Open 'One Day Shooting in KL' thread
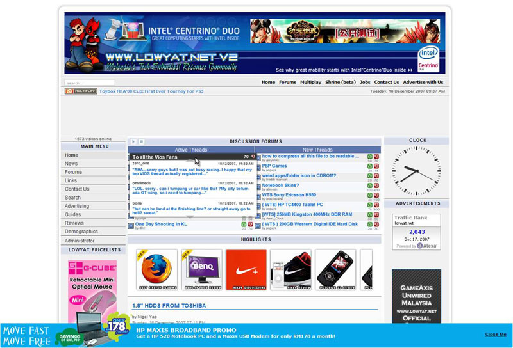 [x=161, y=224]
